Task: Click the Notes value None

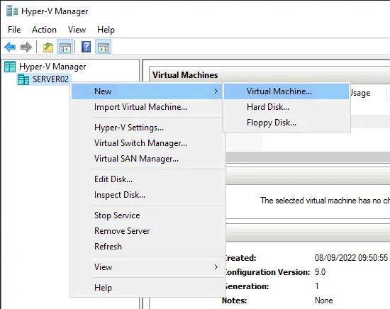Action: pyautogui.click(x=324, y=300)
